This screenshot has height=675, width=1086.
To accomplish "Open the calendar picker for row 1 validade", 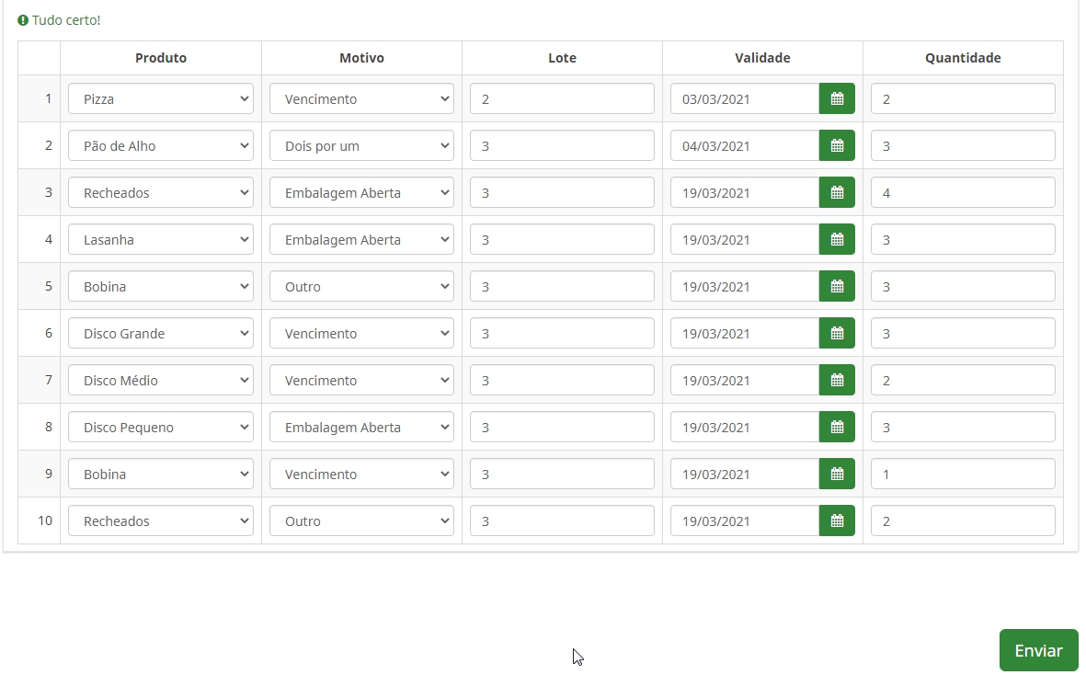I will coord(837,98).
